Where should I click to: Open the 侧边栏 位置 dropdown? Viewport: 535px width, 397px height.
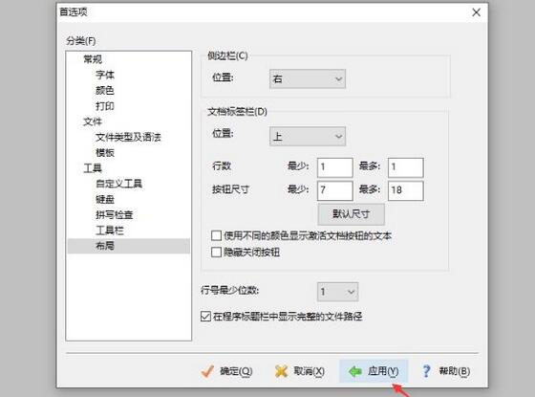(x=308, y=78)
